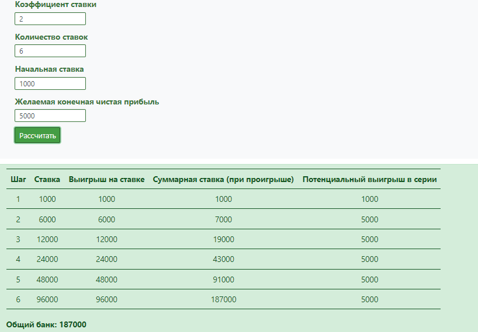Select the Начальная ставка input field

click(50, 83)
